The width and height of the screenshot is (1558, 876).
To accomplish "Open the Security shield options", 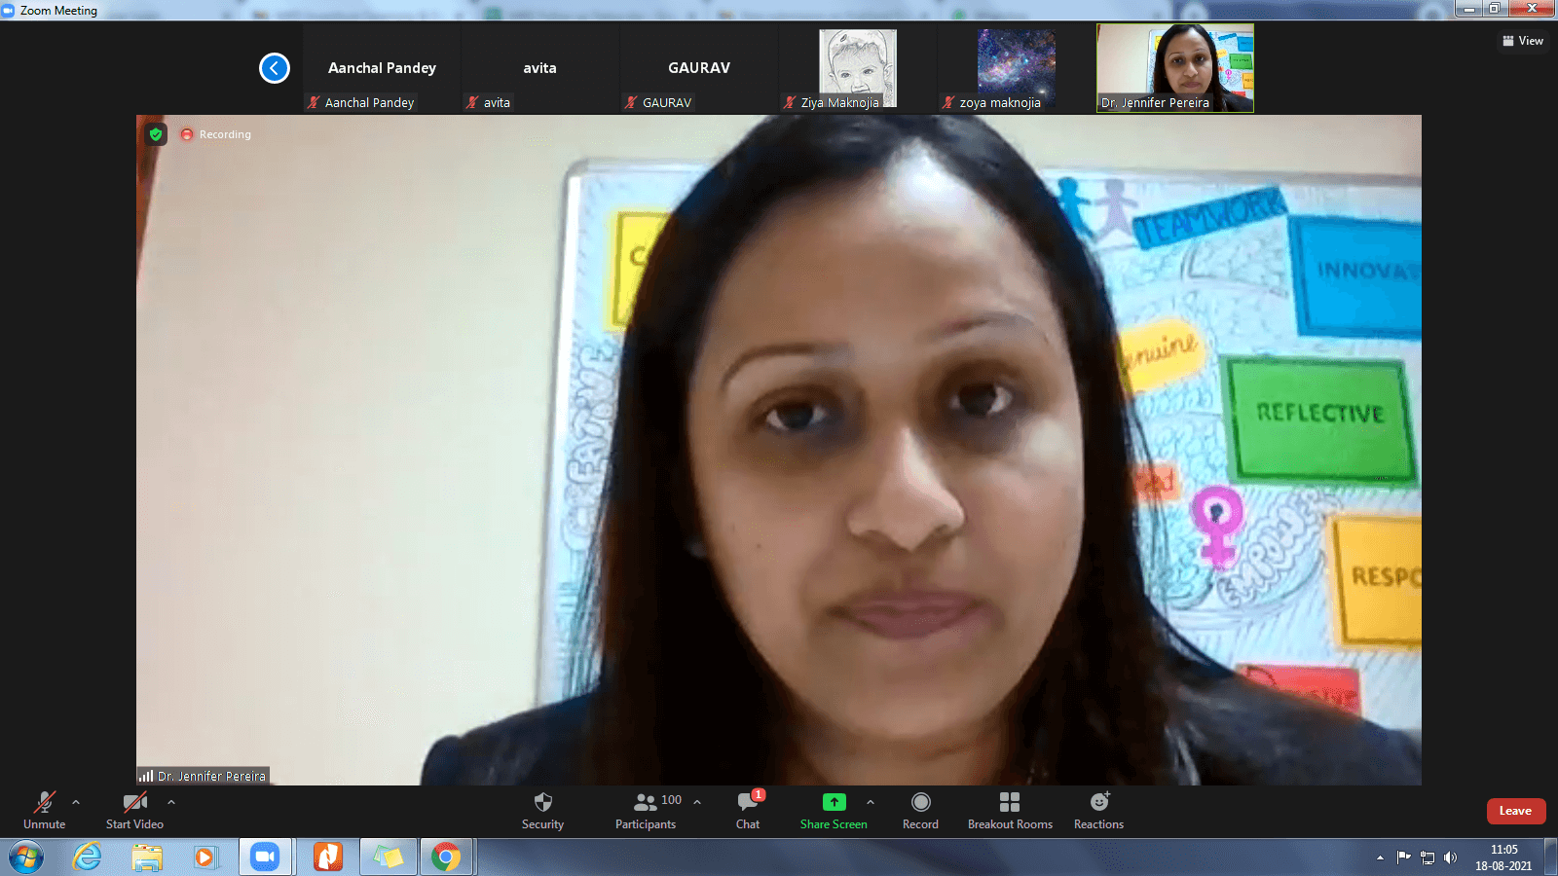I will coord(542,810).
